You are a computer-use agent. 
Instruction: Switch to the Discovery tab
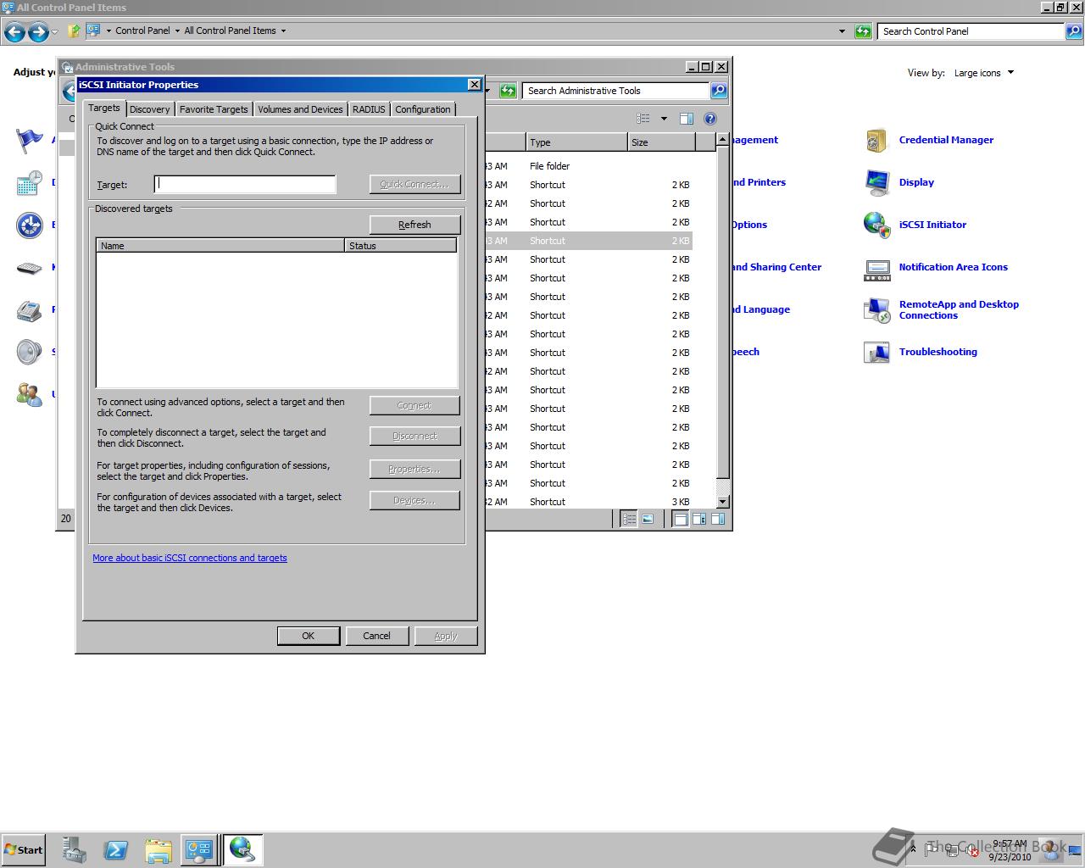point(150,109)
